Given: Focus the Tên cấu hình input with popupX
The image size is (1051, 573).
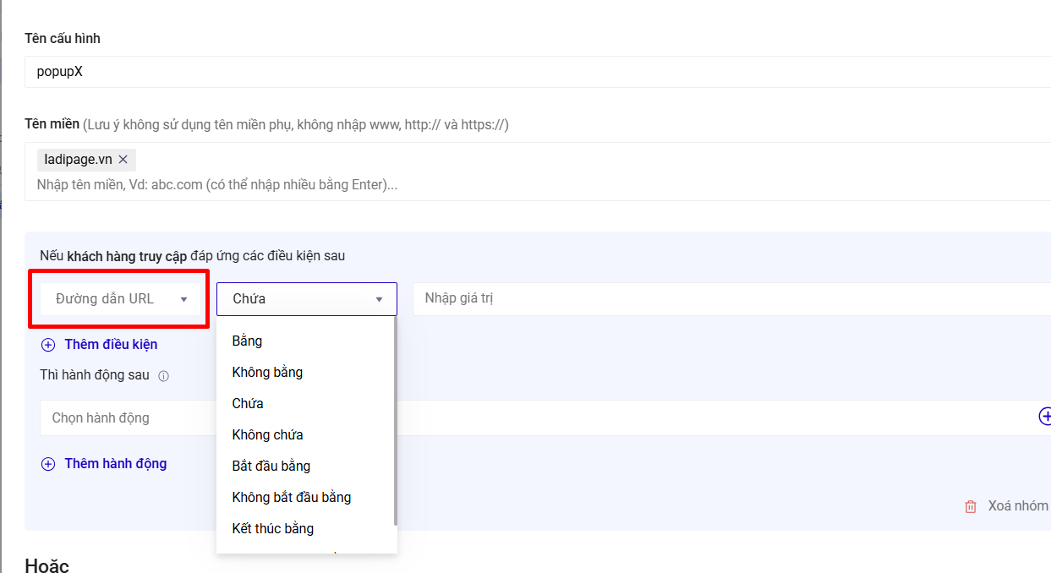Looking at the screenshot, I should pyautogui.click(x=538, y=72).
